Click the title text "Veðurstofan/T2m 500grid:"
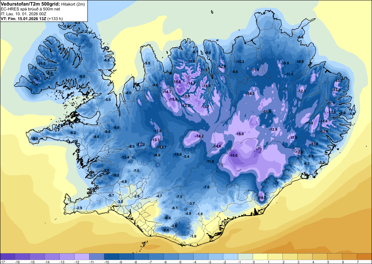This screenshot has width=372, height=264. coord(31,4)
